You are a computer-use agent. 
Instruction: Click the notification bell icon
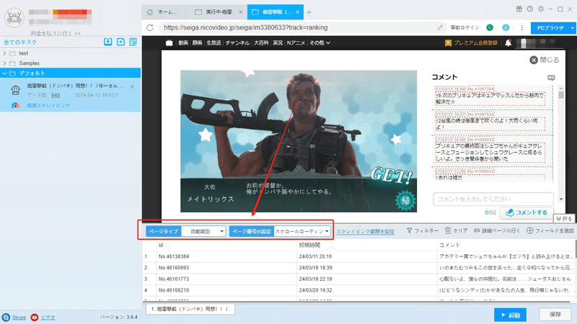508,43
